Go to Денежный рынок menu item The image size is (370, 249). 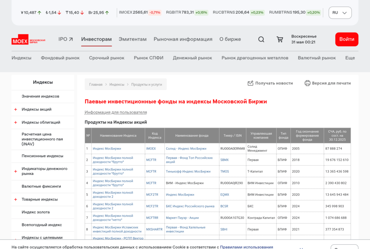[192, 58]
